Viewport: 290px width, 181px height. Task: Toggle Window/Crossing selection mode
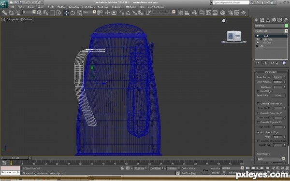[x=59, y=13]
